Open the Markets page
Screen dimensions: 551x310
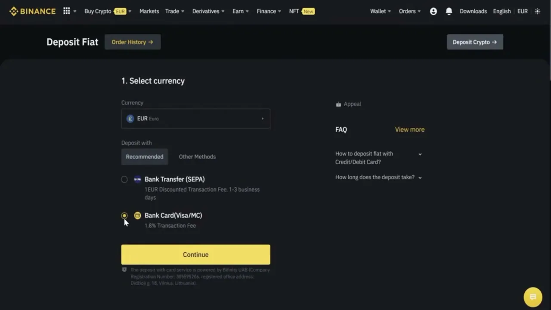click(x=149, y=11)
